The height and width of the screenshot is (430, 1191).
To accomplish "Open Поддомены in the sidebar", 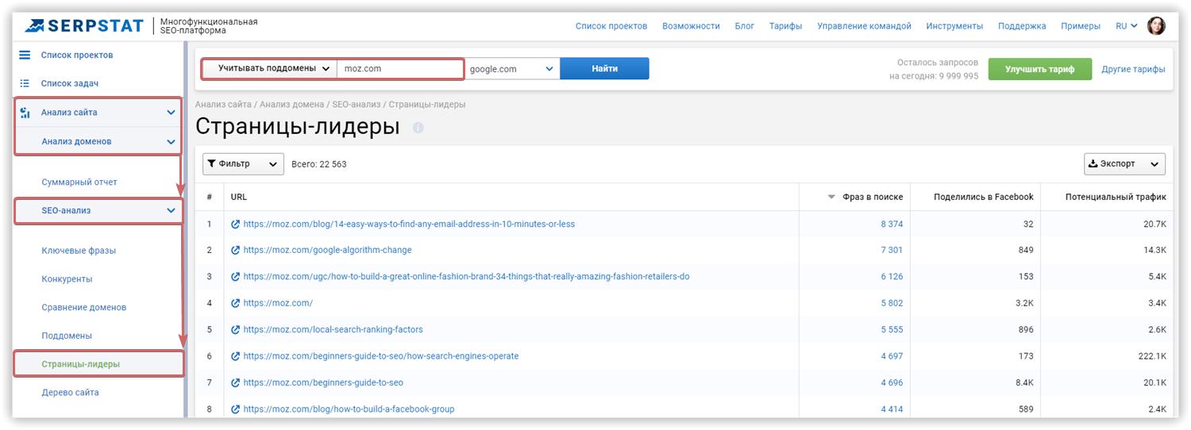I will click(67, 336).
